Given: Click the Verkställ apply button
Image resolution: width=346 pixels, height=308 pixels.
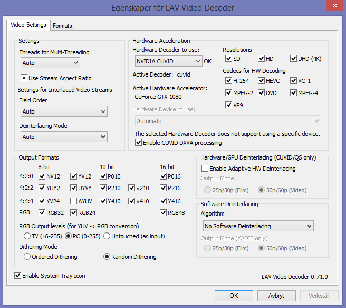Looking at the screenshot, I should coord(319,296).
